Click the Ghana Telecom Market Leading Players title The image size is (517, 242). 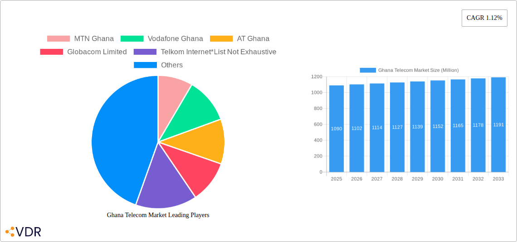[158, 215]
